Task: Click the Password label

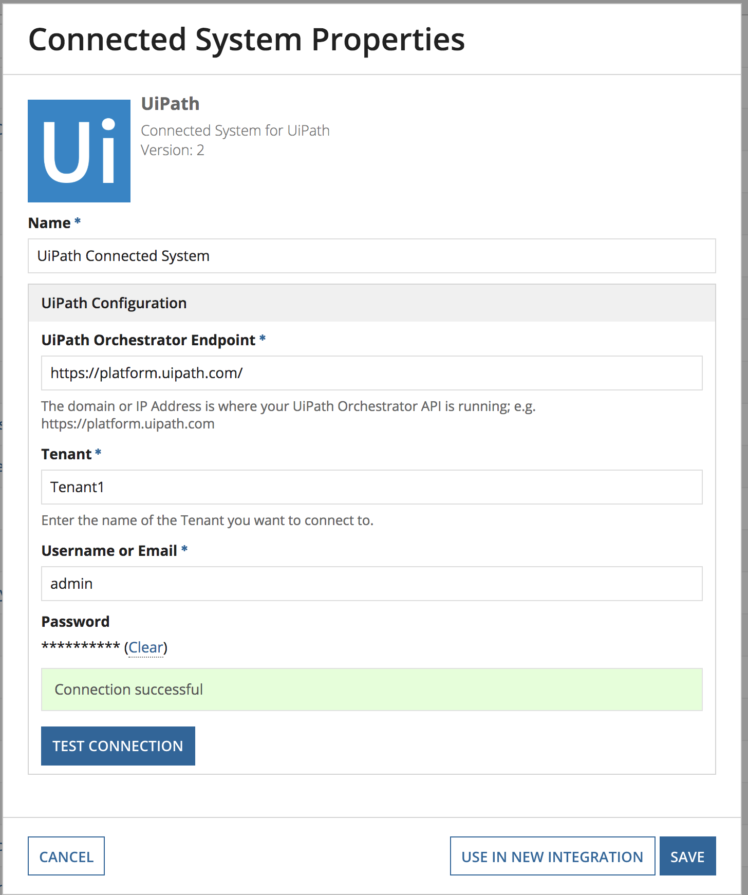Action: coord(75,622)
